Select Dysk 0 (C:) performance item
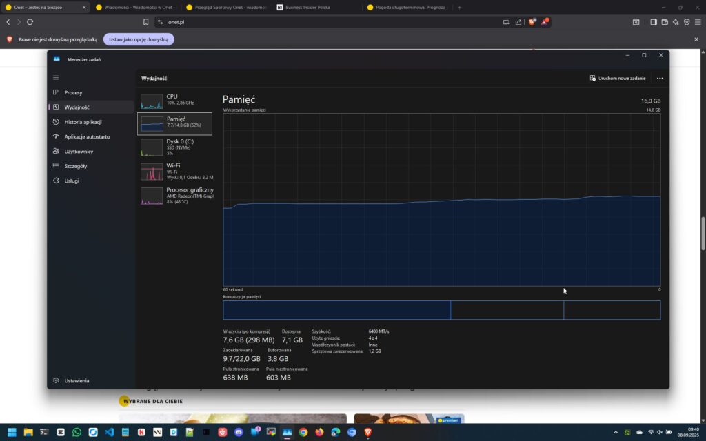706x441 pixels. (175, 146)
